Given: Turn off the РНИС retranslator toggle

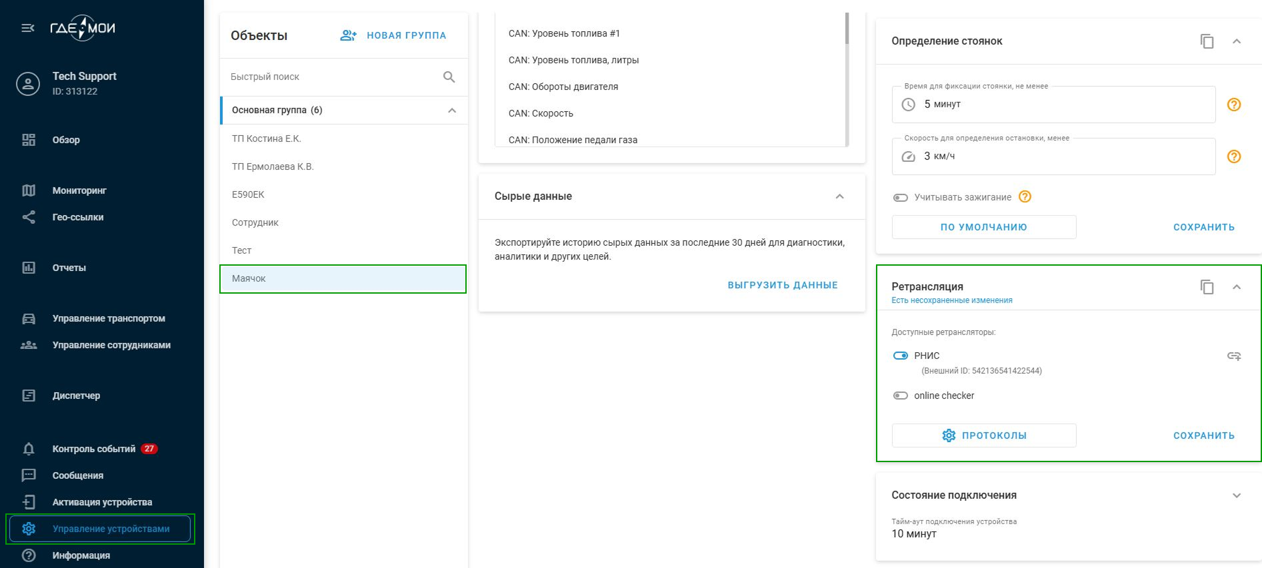Looking at the screenshot, I should click(x=901, y=356).
